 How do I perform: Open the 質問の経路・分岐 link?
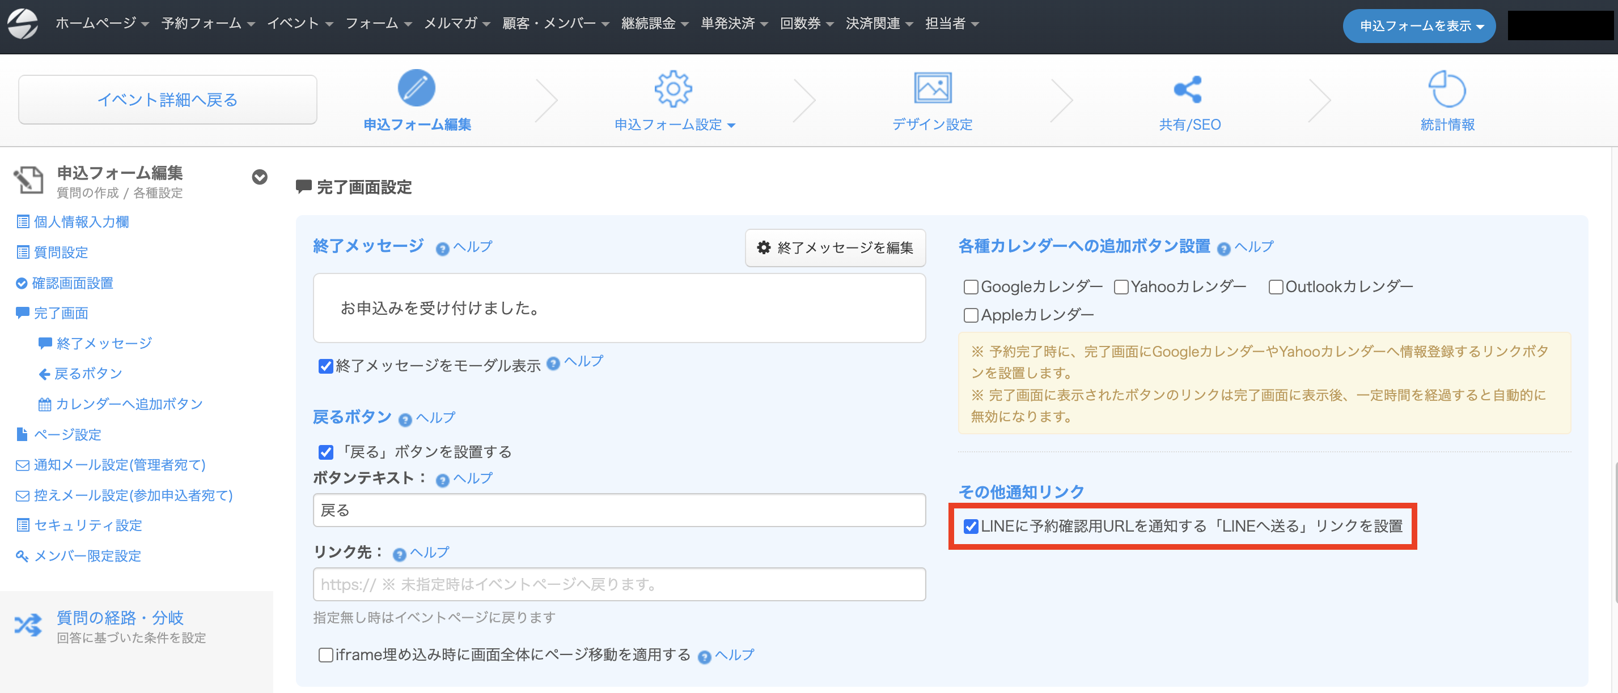pos(120,618)
